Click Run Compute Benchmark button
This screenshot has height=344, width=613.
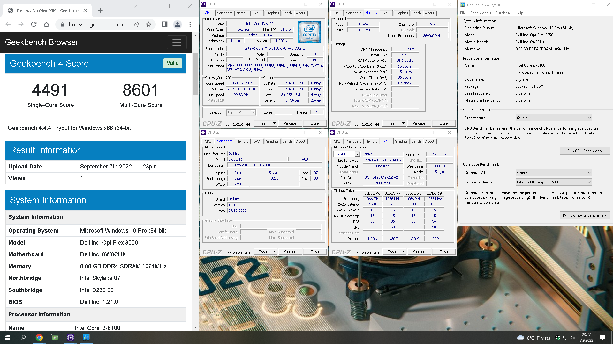pos(585,215)
